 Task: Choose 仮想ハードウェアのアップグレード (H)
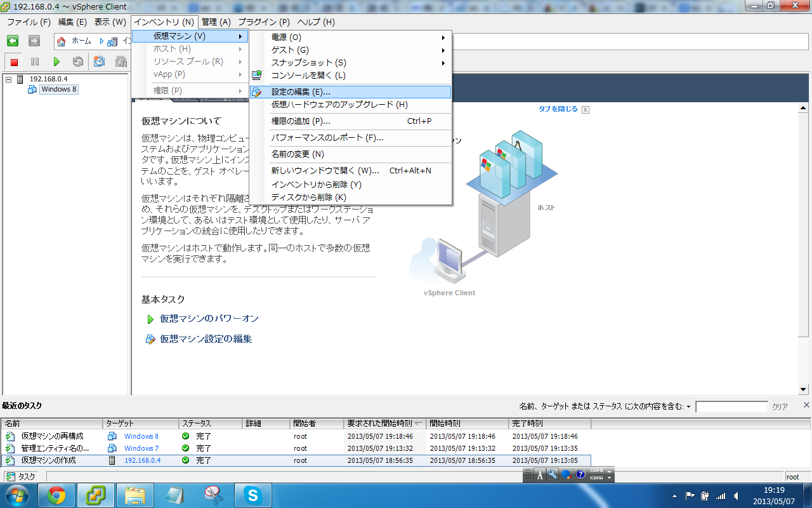tap(350, 105)
